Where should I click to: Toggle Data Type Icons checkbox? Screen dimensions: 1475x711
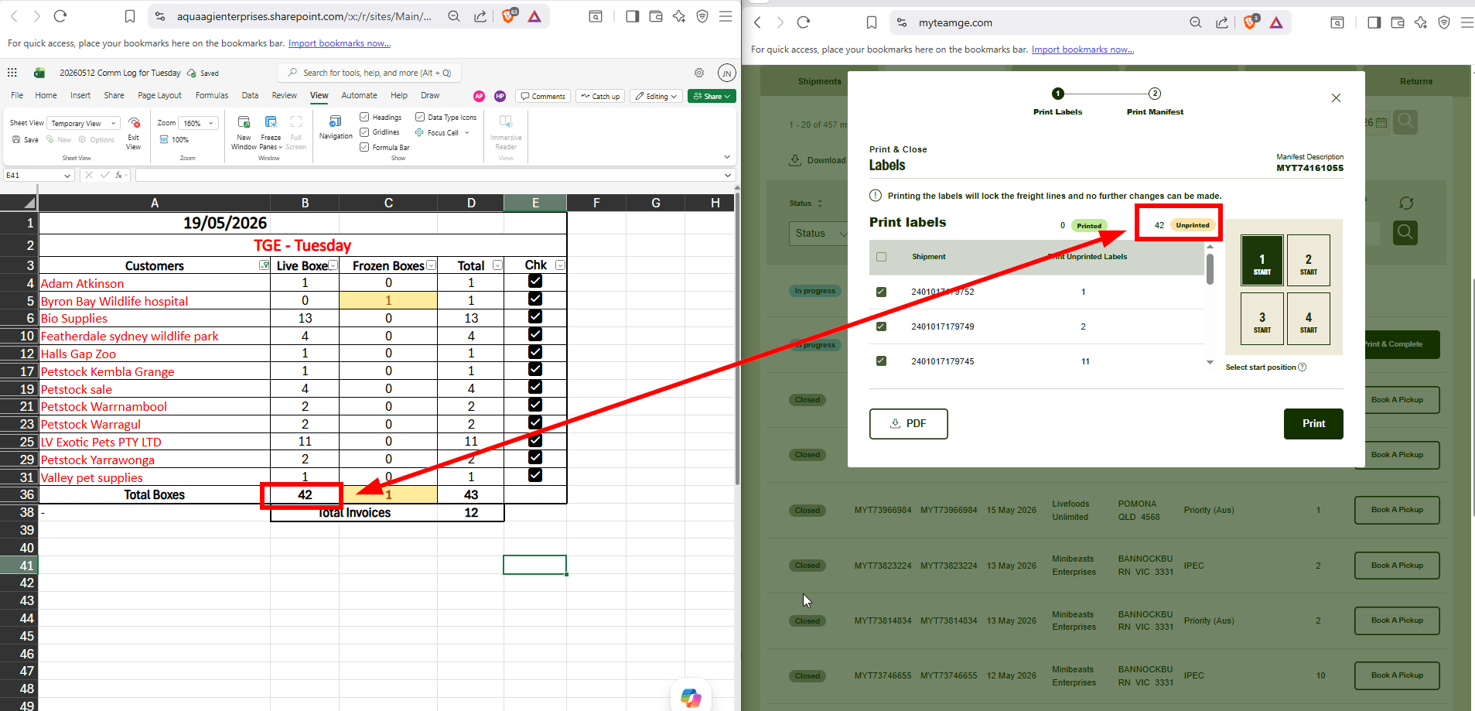pos(420,117)
